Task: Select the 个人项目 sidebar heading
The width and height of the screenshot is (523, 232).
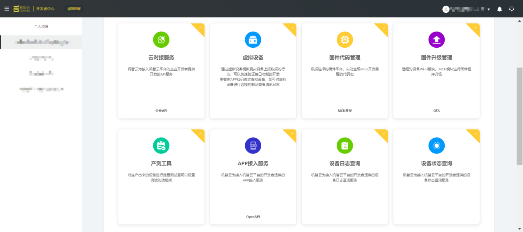Action: click(41, 26)
